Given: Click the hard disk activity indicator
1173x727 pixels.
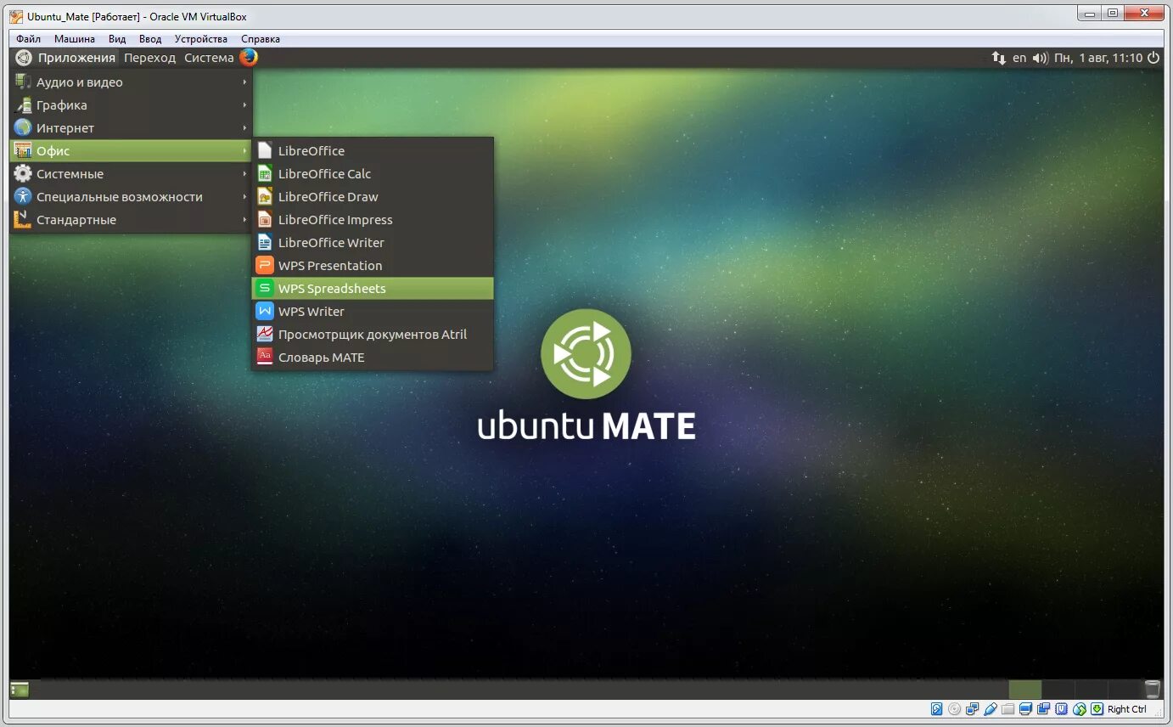Looking at the screenshot, I should (937, 709).
